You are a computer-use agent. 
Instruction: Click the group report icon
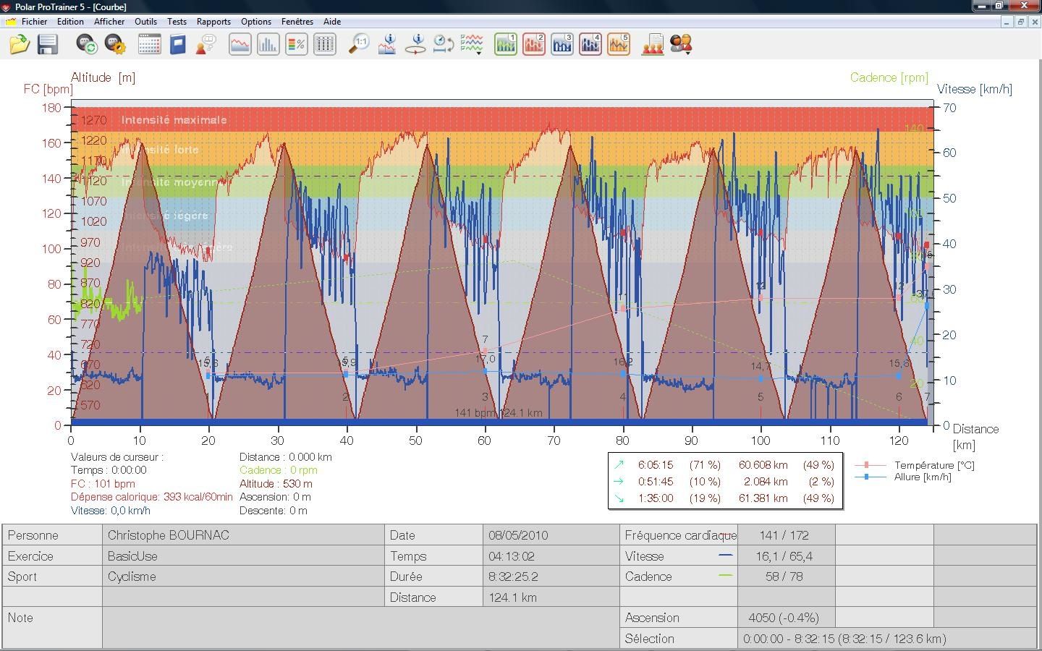(x=653, y=44)
